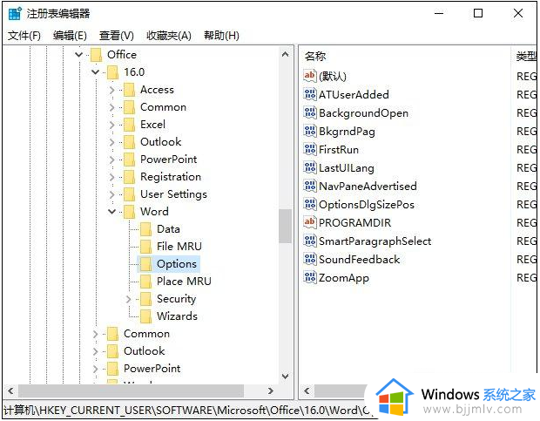This screenshot has height=421, width=540.
Task: Collapse the 16.0 tree node
Action: point(96,72)
